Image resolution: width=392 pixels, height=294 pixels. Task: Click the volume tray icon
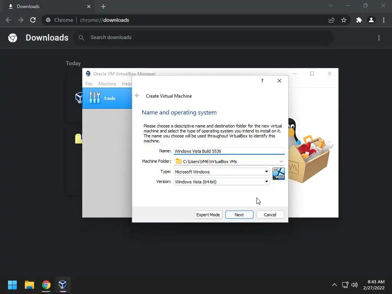[354, 285]
